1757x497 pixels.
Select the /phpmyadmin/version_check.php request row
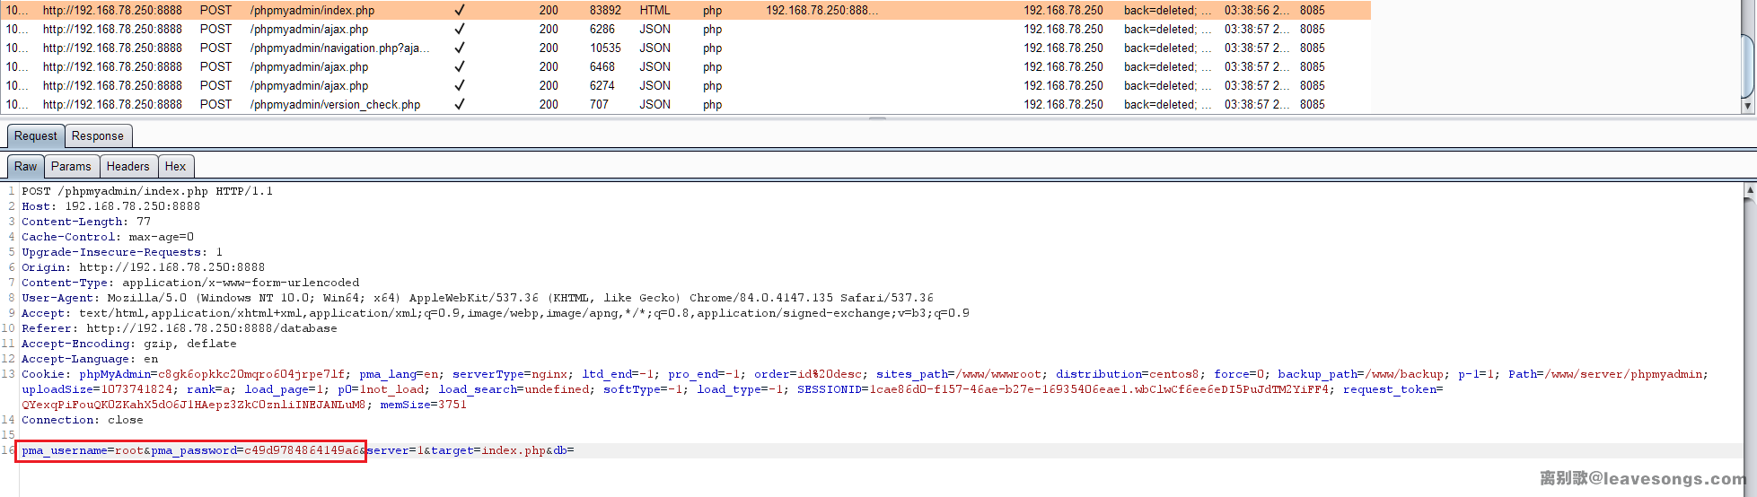tap(335, 104)
